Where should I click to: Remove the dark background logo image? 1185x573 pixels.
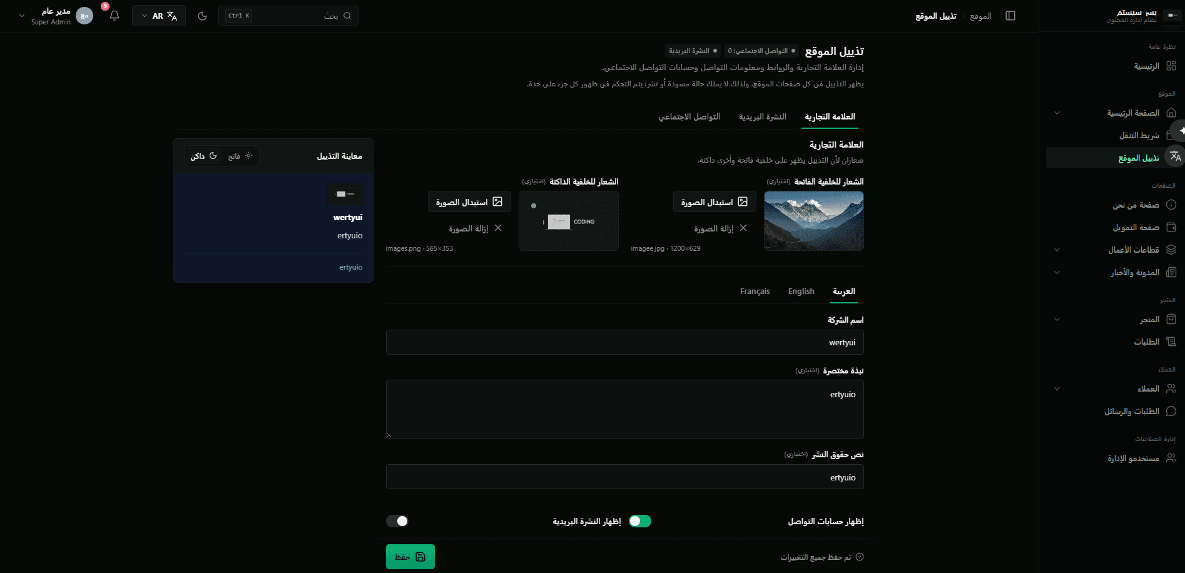[x=475, y=228]
